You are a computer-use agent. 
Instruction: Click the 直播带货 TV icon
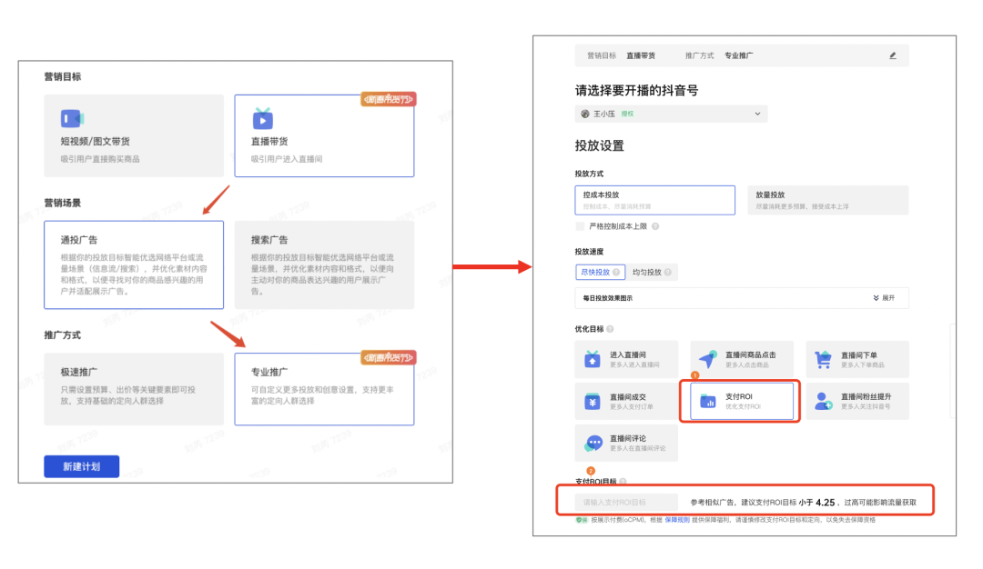pos(263,118)
